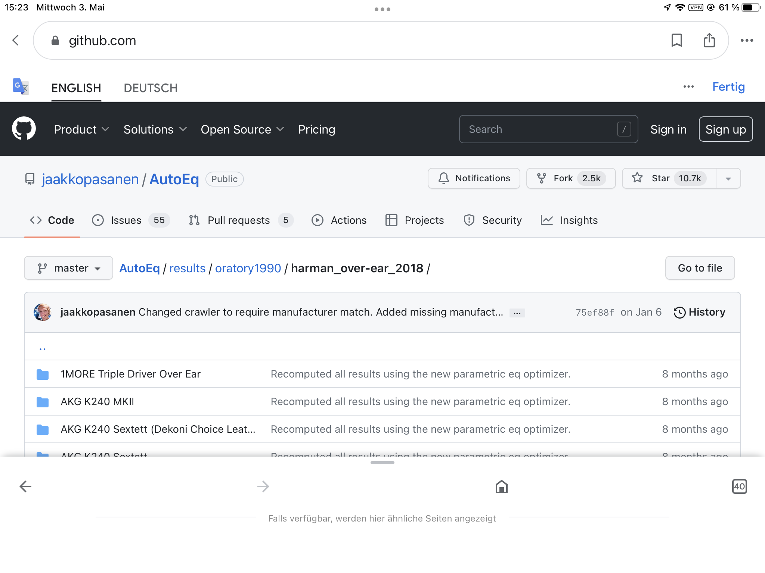Tap the browser back chevron
Viewport: 765px width, 573px height.
(x=16, y=40)
